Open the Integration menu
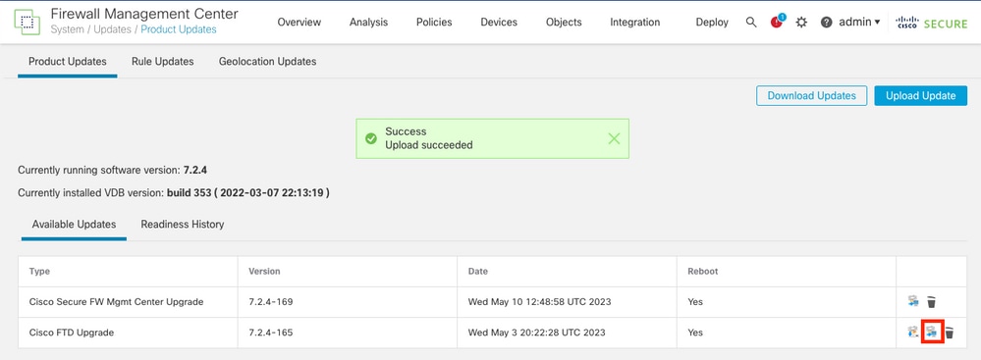 click(635, 22)
